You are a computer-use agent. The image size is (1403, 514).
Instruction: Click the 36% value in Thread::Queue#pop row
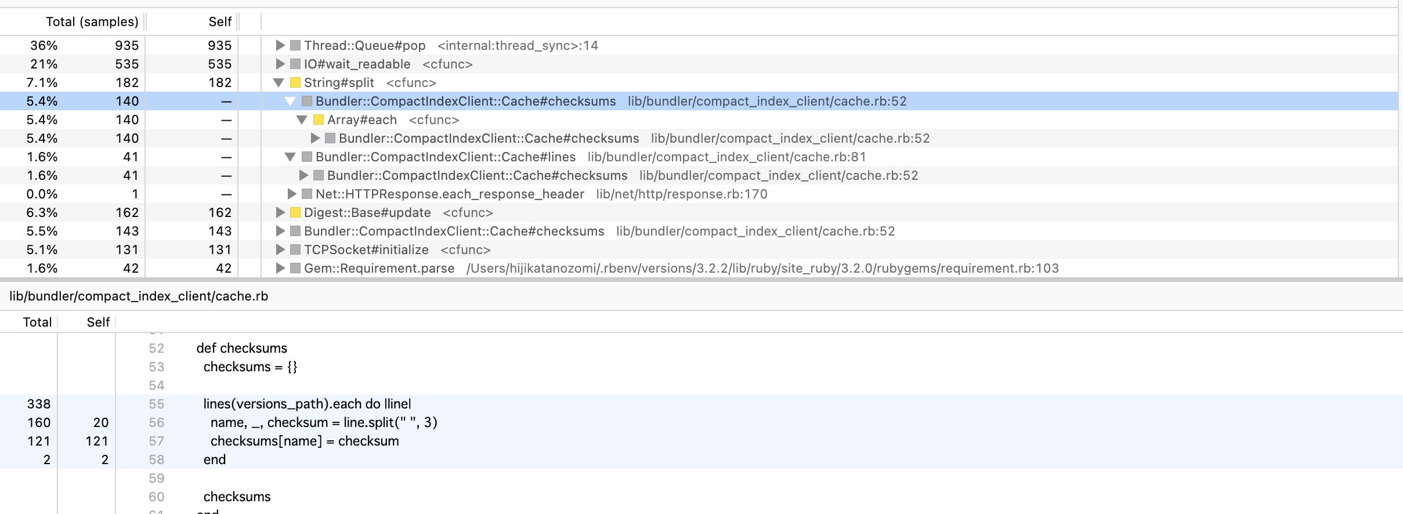pos(44,45)
